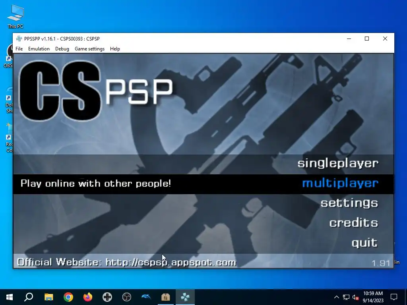Open Dolphin emulator from the taskbar

[x=146, y=297]
